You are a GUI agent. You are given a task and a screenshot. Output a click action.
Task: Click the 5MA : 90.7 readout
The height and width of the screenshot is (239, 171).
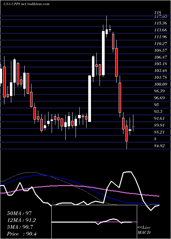20,227
